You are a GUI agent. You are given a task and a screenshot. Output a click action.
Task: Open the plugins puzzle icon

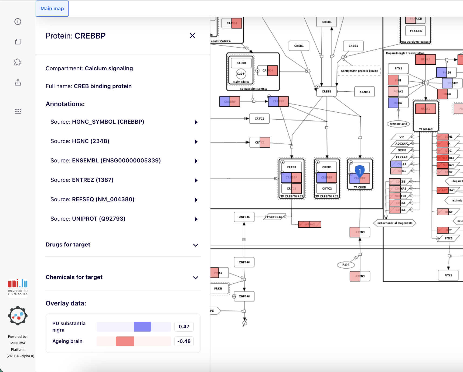pyautogui.click(x=18, y=62)
